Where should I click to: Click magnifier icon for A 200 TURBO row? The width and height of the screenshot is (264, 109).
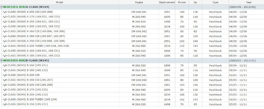click(x=4, y=46)
